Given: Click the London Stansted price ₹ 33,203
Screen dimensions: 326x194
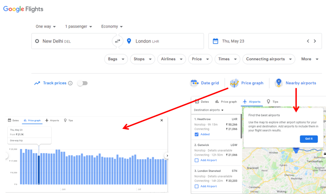Looking at the screenshot, I should click(232, 181).
